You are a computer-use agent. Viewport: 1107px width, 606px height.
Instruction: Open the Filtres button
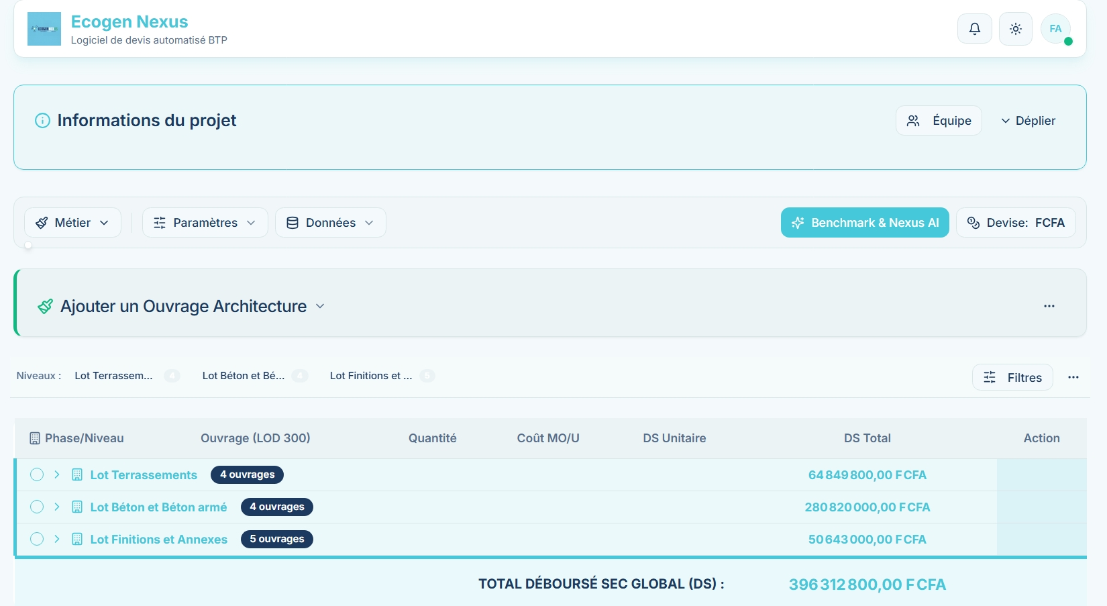tap(1012, 378)
